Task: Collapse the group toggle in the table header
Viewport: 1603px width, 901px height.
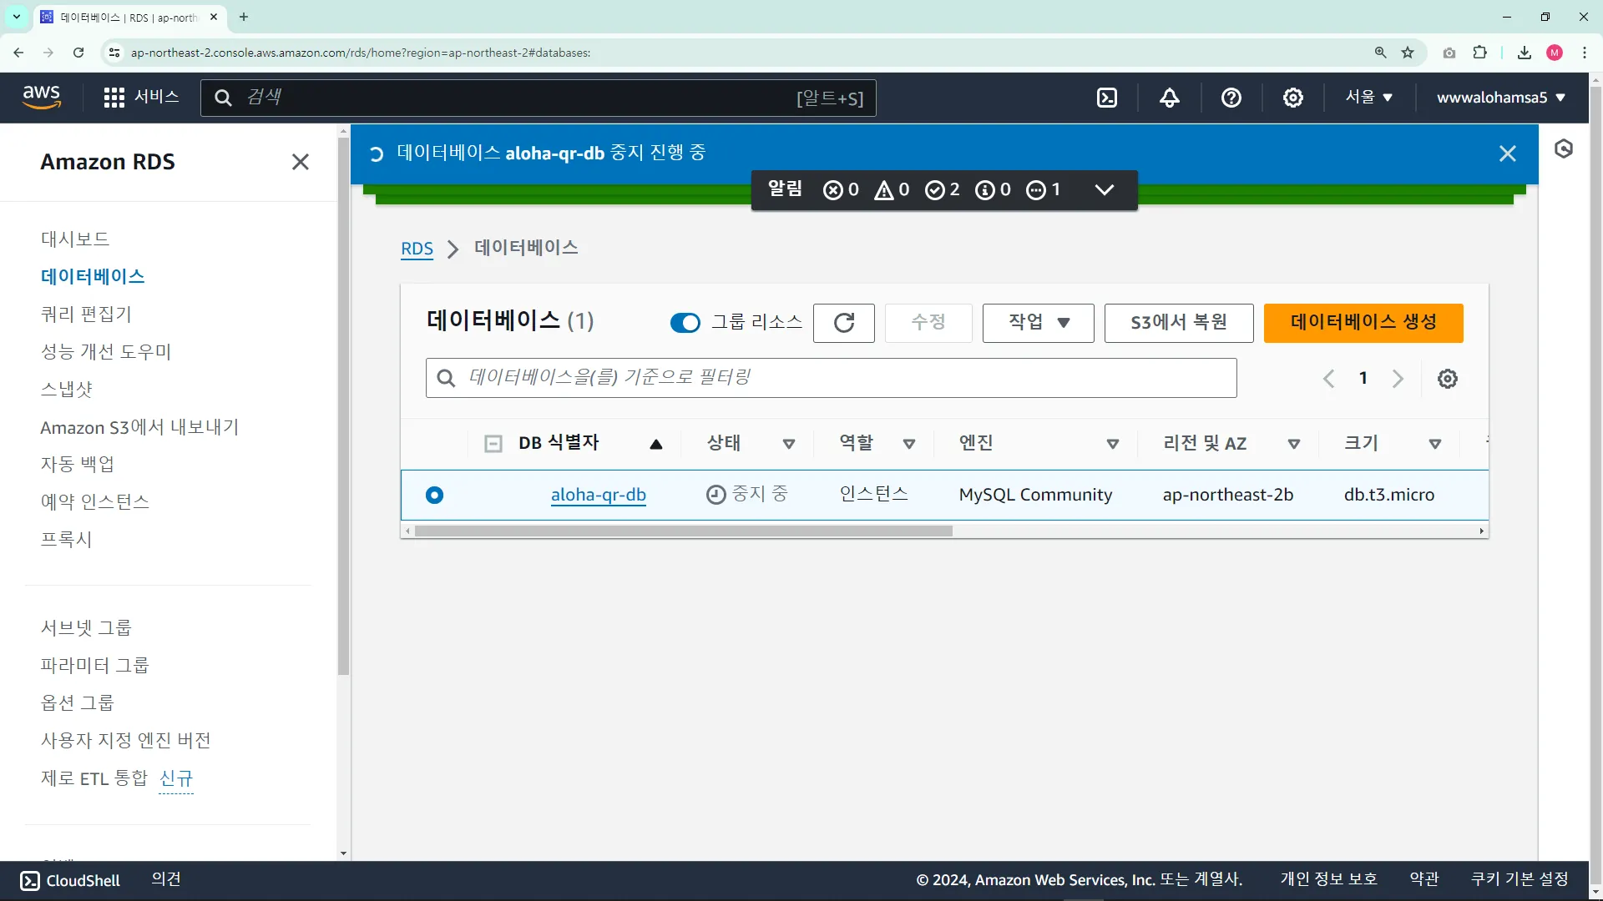Action: 493,444
